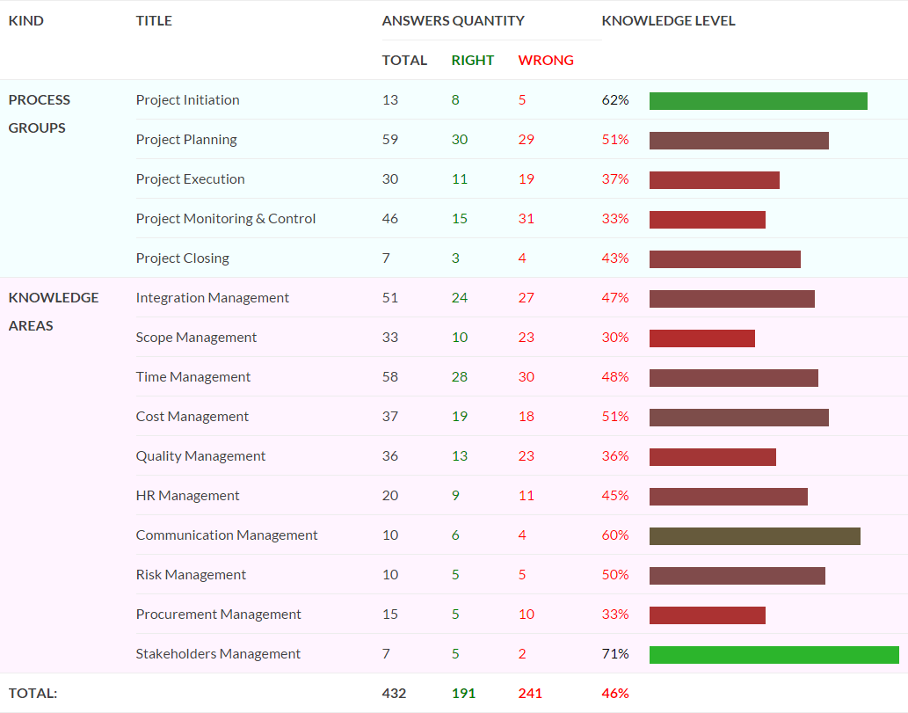
Task: Select Procurement Management title
Action: click(x=218, y=615)
